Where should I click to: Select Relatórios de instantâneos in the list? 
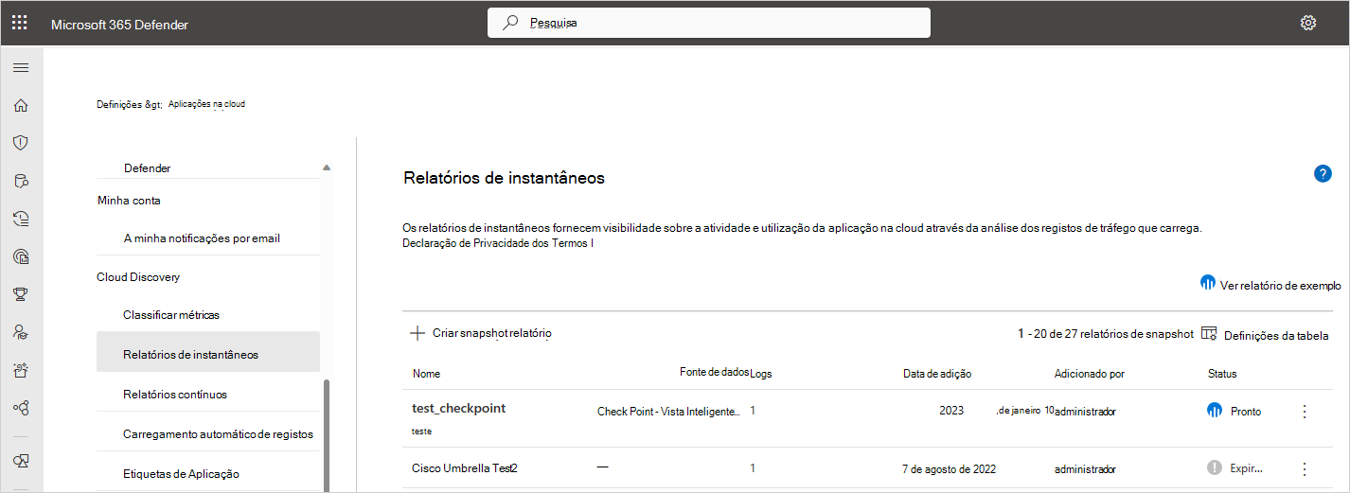[x=208, y=354]
